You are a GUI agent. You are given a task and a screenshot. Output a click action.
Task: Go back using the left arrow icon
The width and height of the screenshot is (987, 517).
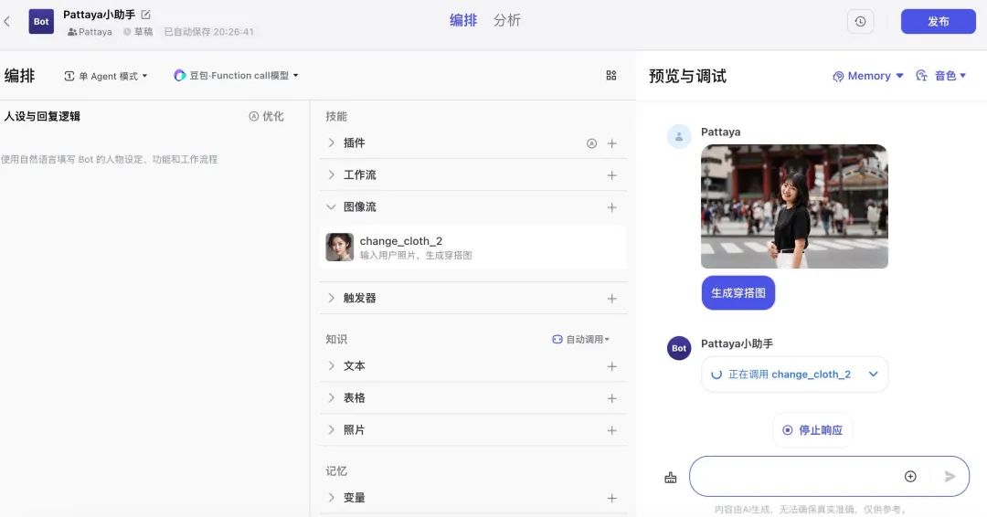point(7,21)
